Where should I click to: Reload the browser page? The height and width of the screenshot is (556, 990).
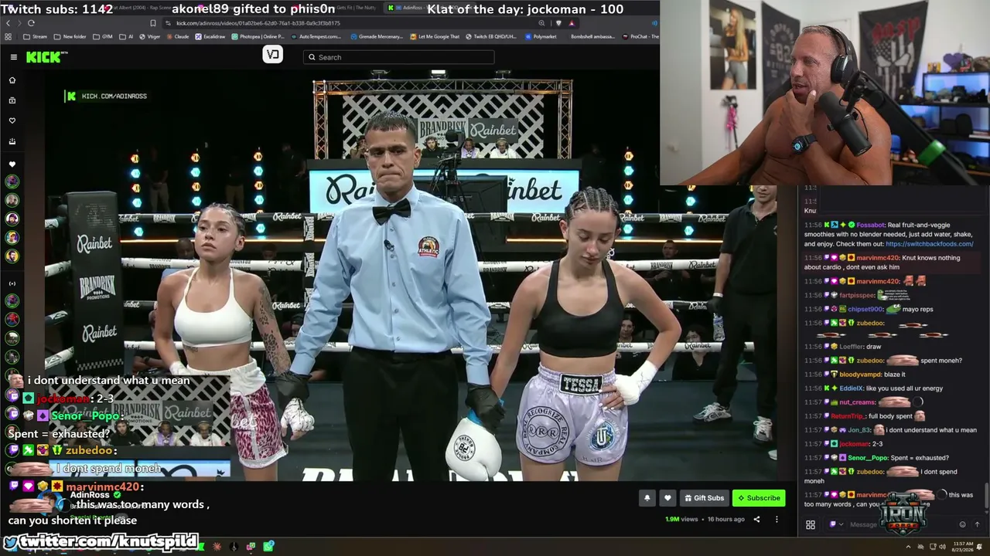click(x=31, y=23)
